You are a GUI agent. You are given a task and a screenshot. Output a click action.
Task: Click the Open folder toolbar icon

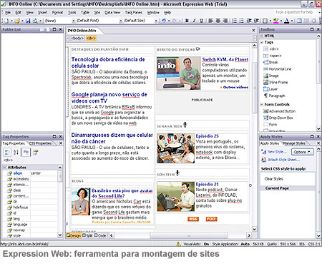17,21
